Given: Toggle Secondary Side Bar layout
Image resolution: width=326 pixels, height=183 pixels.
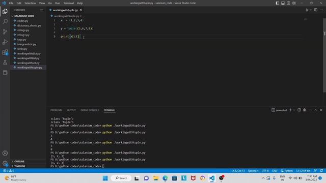Looking at the screenshot, I should point(289,3).
